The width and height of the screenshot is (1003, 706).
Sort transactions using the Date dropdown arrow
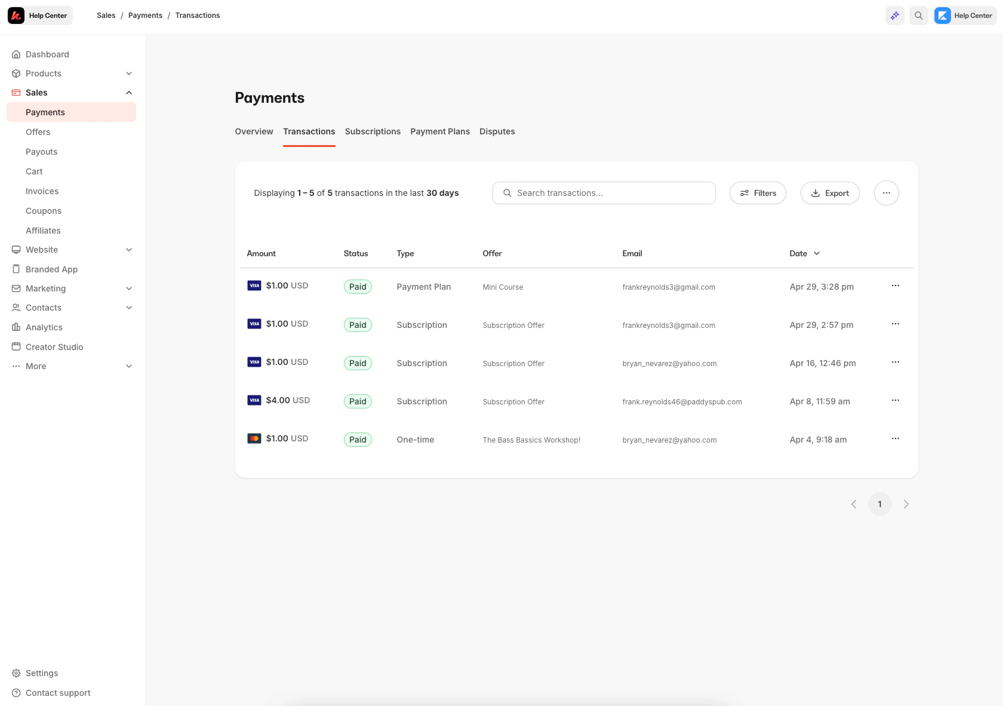(x=817, y=253)
